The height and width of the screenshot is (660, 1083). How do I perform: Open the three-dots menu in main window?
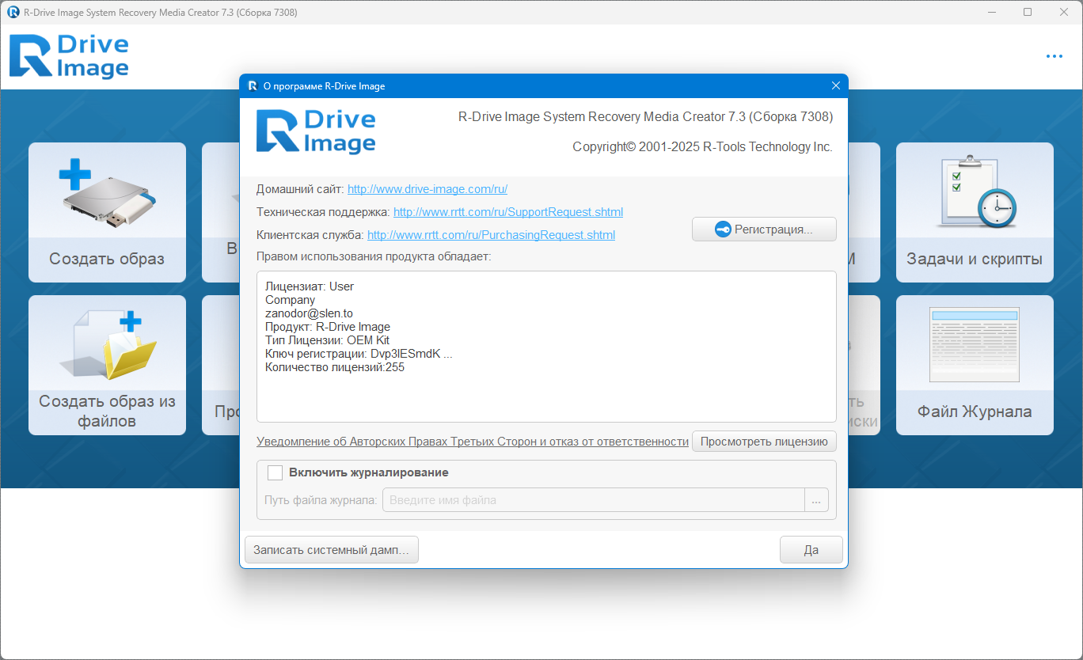pos(1054,56)
